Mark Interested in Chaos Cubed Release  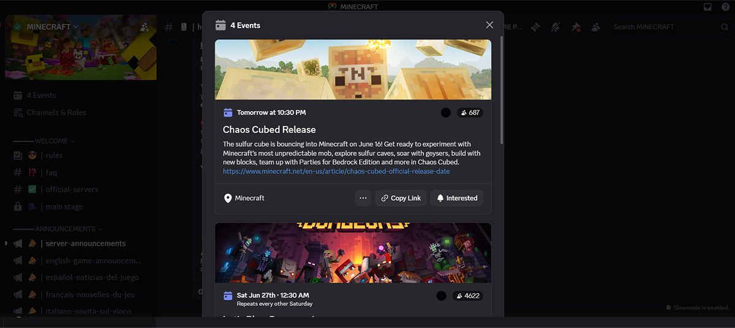pyautogui.click(x=457, y=198)
